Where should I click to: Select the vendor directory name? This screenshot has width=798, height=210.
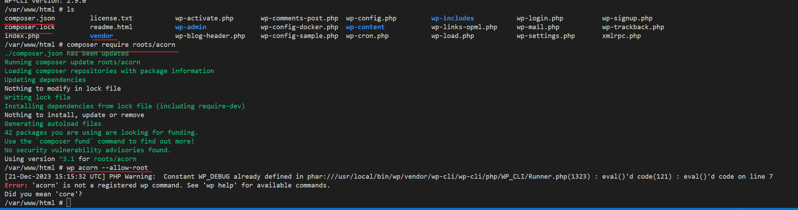pyautogui.click(x=102, y=36)
